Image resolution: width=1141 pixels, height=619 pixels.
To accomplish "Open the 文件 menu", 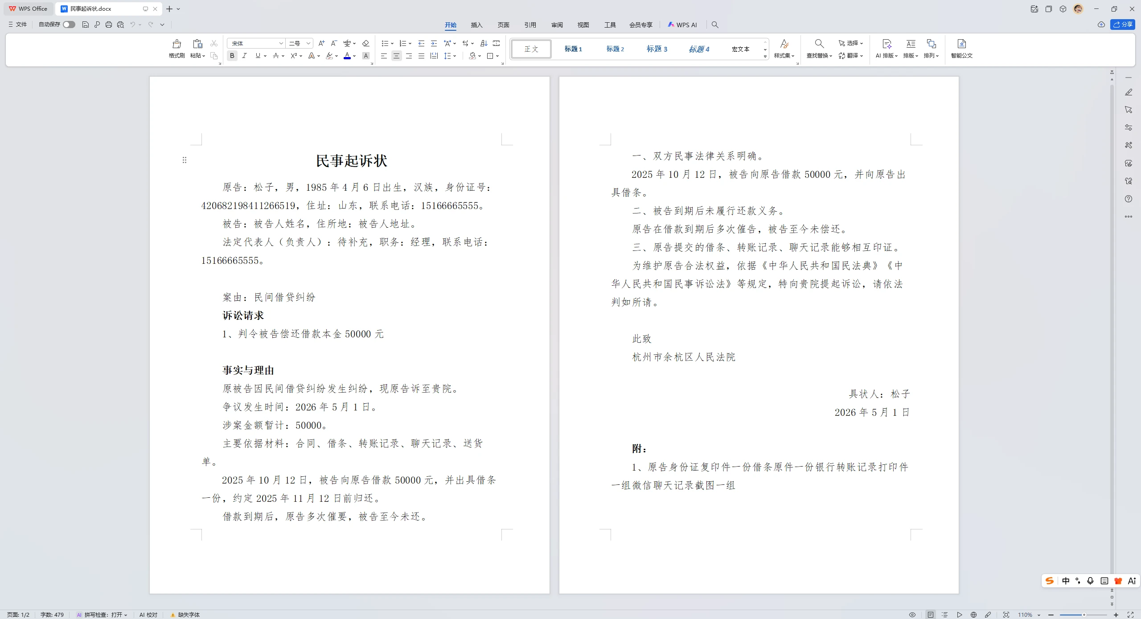I will click(x=18, y=25).
